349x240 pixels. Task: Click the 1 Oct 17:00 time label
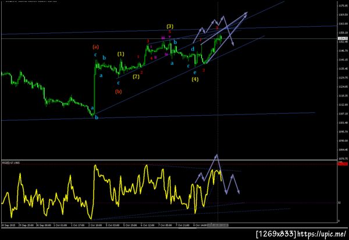[78, 225]
